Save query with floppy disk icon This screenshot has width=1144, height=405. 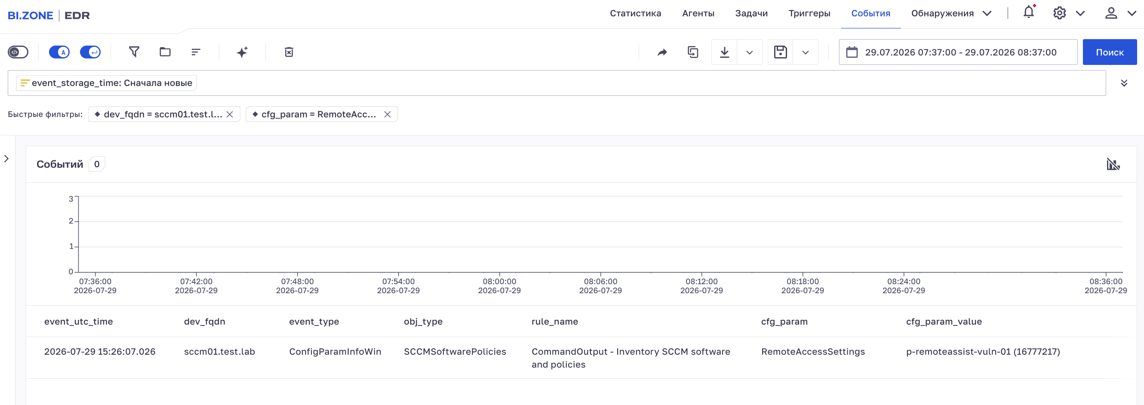[x=780, y=52]
